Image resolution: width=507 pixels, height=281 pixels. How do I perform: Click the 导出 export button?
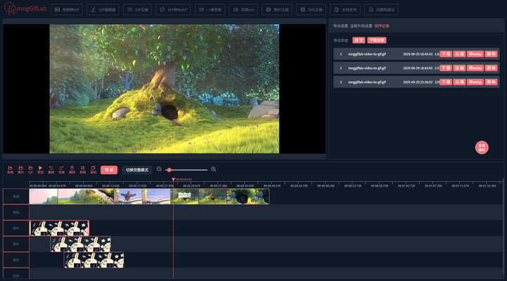pyautogui.click(x=109, y=170)
